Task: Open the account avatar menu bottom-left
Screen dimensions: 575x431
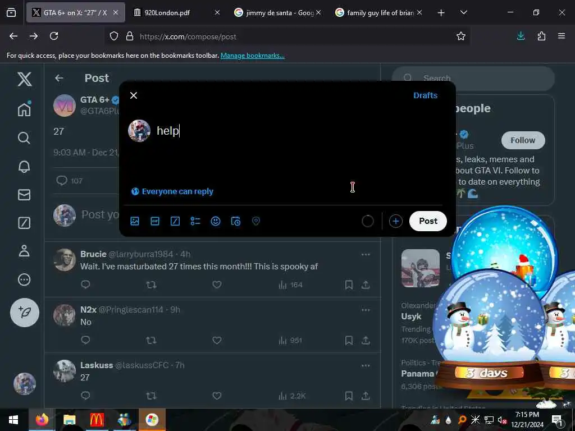Action: click(x=25, y=384)
